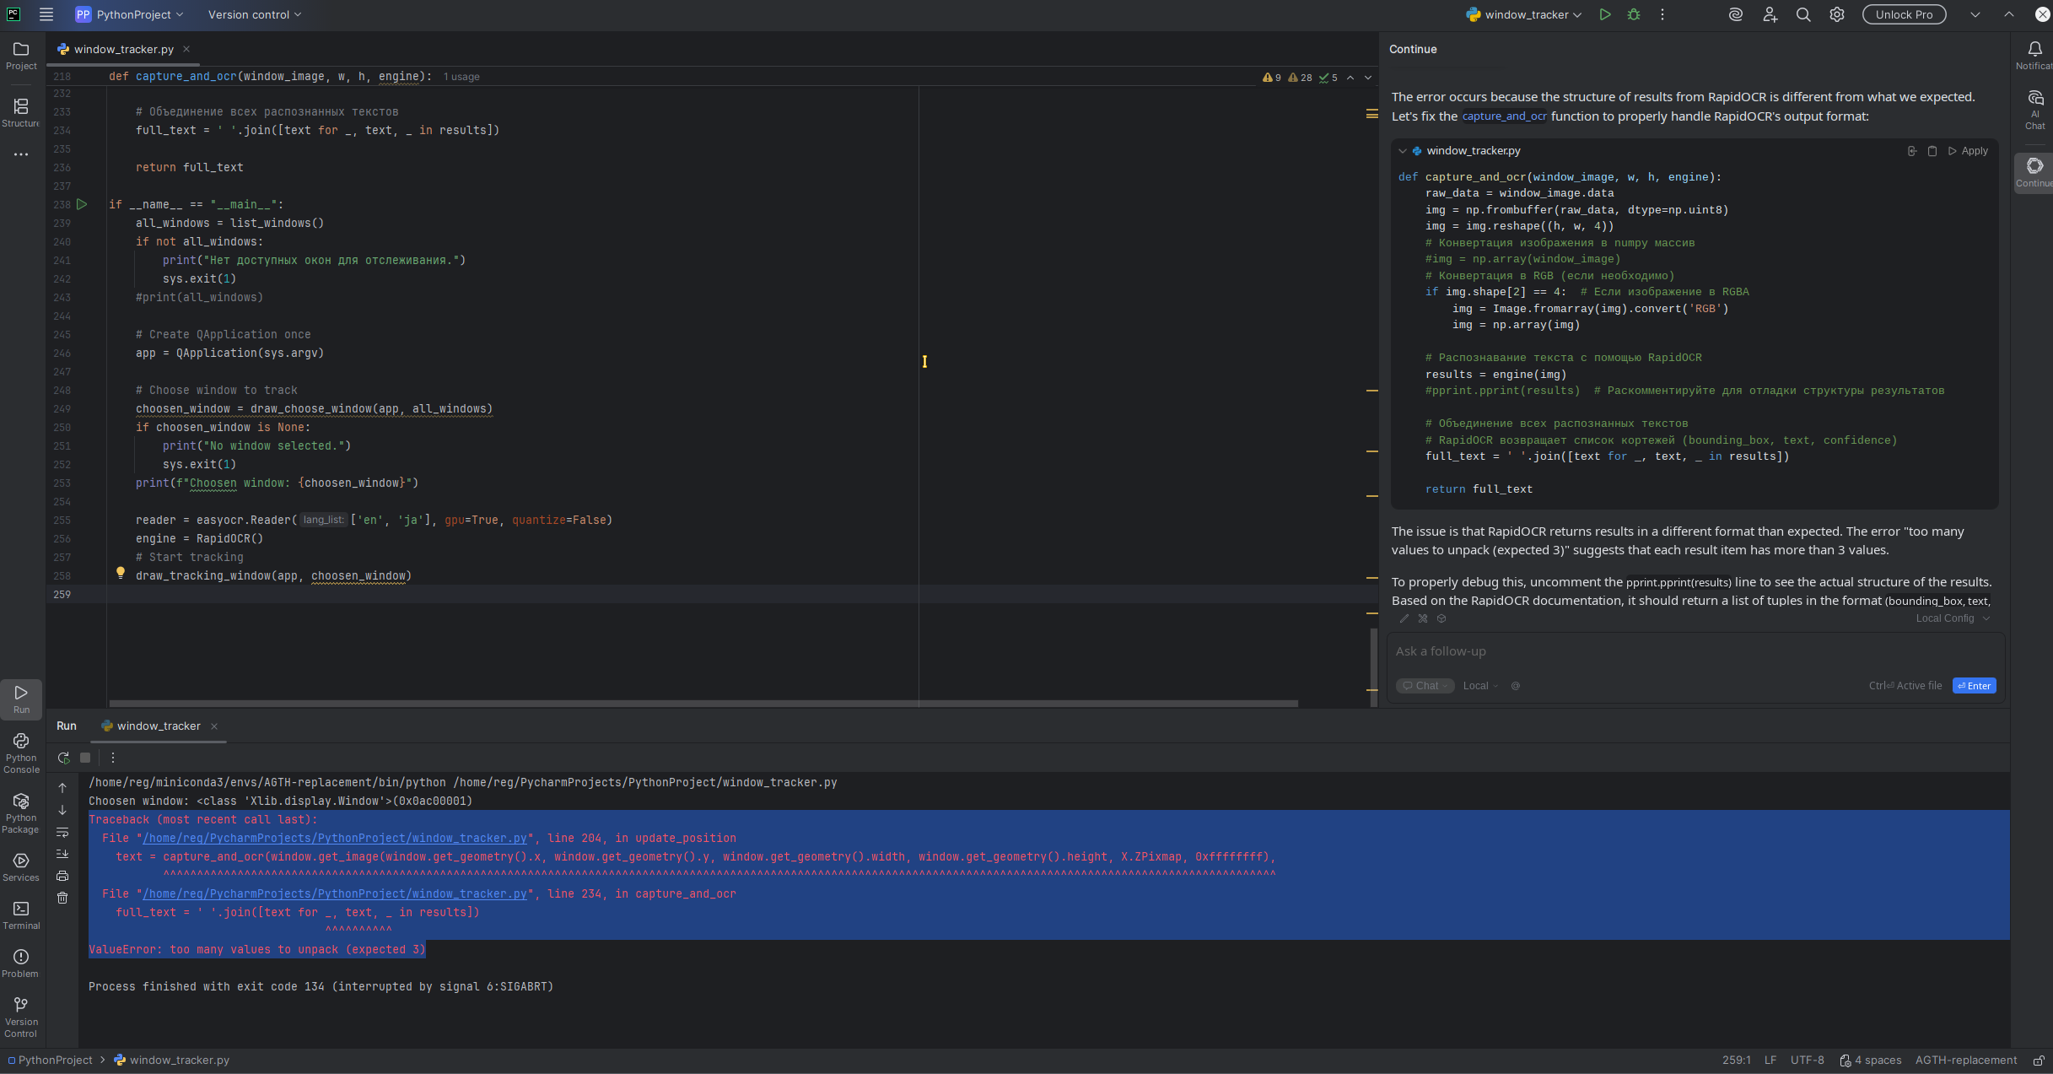Open the Structure tool window
The height and width of the screenshot is (1074, 2053).
click(21, 113)
